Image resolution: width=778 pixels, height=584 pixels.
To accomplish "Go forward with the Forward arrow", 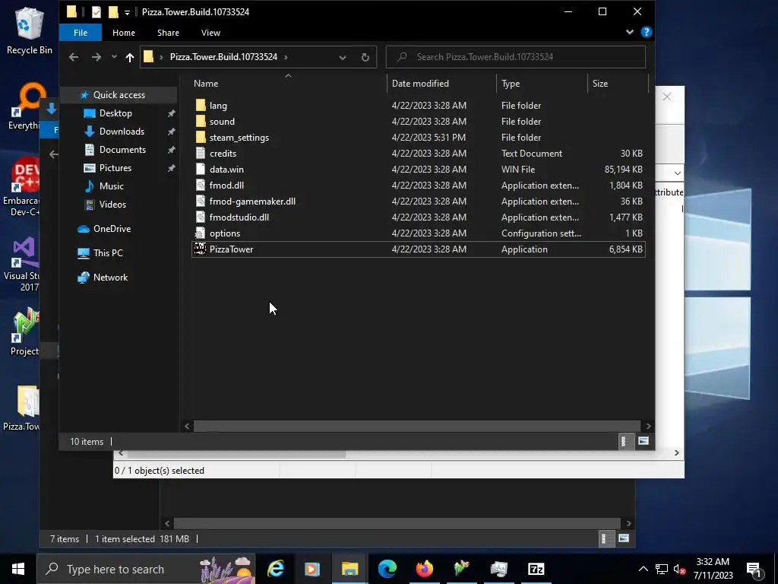I will click(96, 57).
